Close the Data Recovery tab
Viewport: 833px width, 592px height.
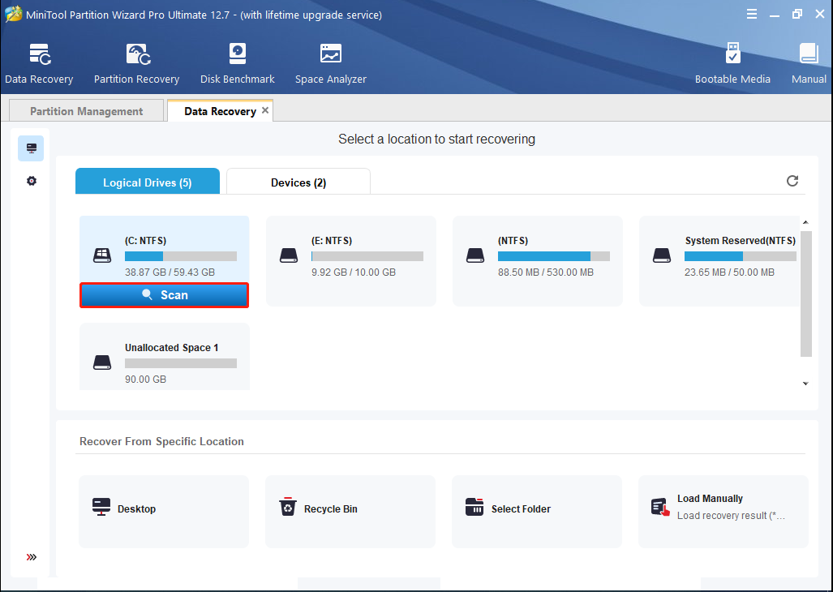(x=265, y=110)
